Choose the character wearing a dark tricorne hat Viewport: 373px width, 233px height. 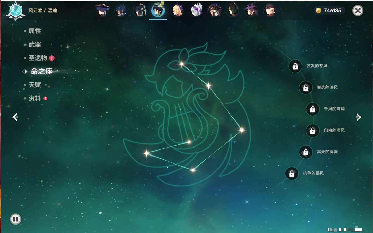click(214, 11)
